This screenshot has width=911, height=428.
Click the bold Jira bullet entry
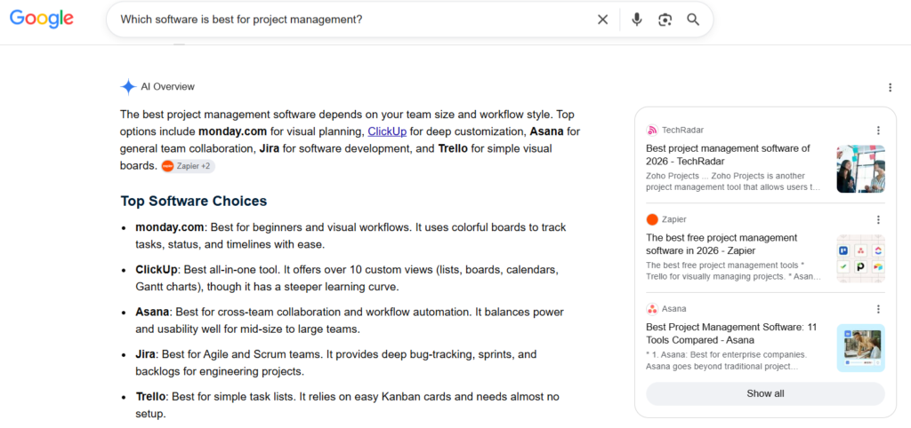click(145, 354)
